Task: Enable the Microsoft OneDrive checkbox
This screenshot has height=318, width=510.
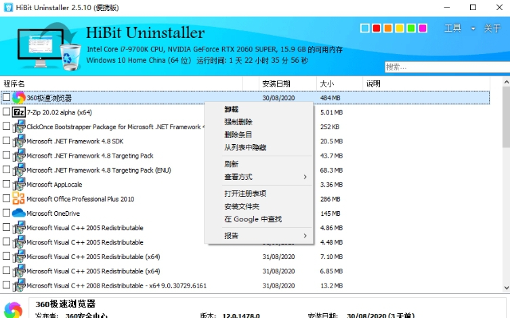Action: click(x=7, y=212)
